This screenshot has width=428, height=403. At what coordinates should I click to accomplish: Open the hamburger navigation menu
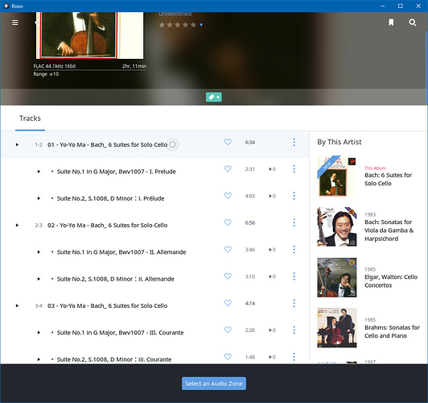(15, 23)
